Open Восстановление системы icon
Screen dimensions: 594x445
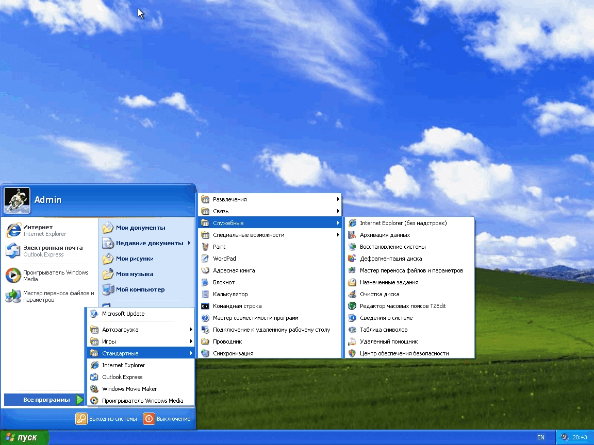point(352,247)
